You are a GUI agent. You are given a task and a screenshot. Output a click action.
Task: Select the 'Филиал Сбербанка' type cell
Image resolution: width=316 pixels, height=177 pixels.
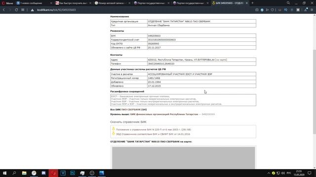coord(201,26)
